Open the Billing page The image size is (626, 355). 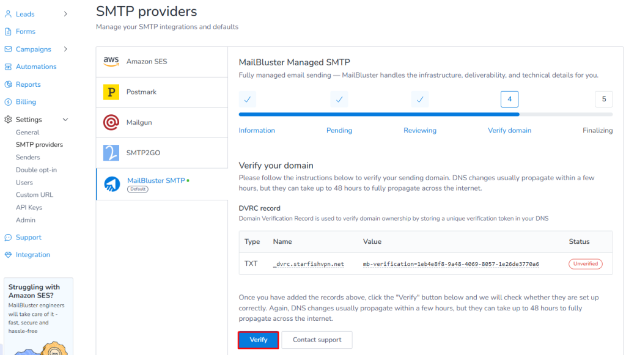click(x=26, y=101)
